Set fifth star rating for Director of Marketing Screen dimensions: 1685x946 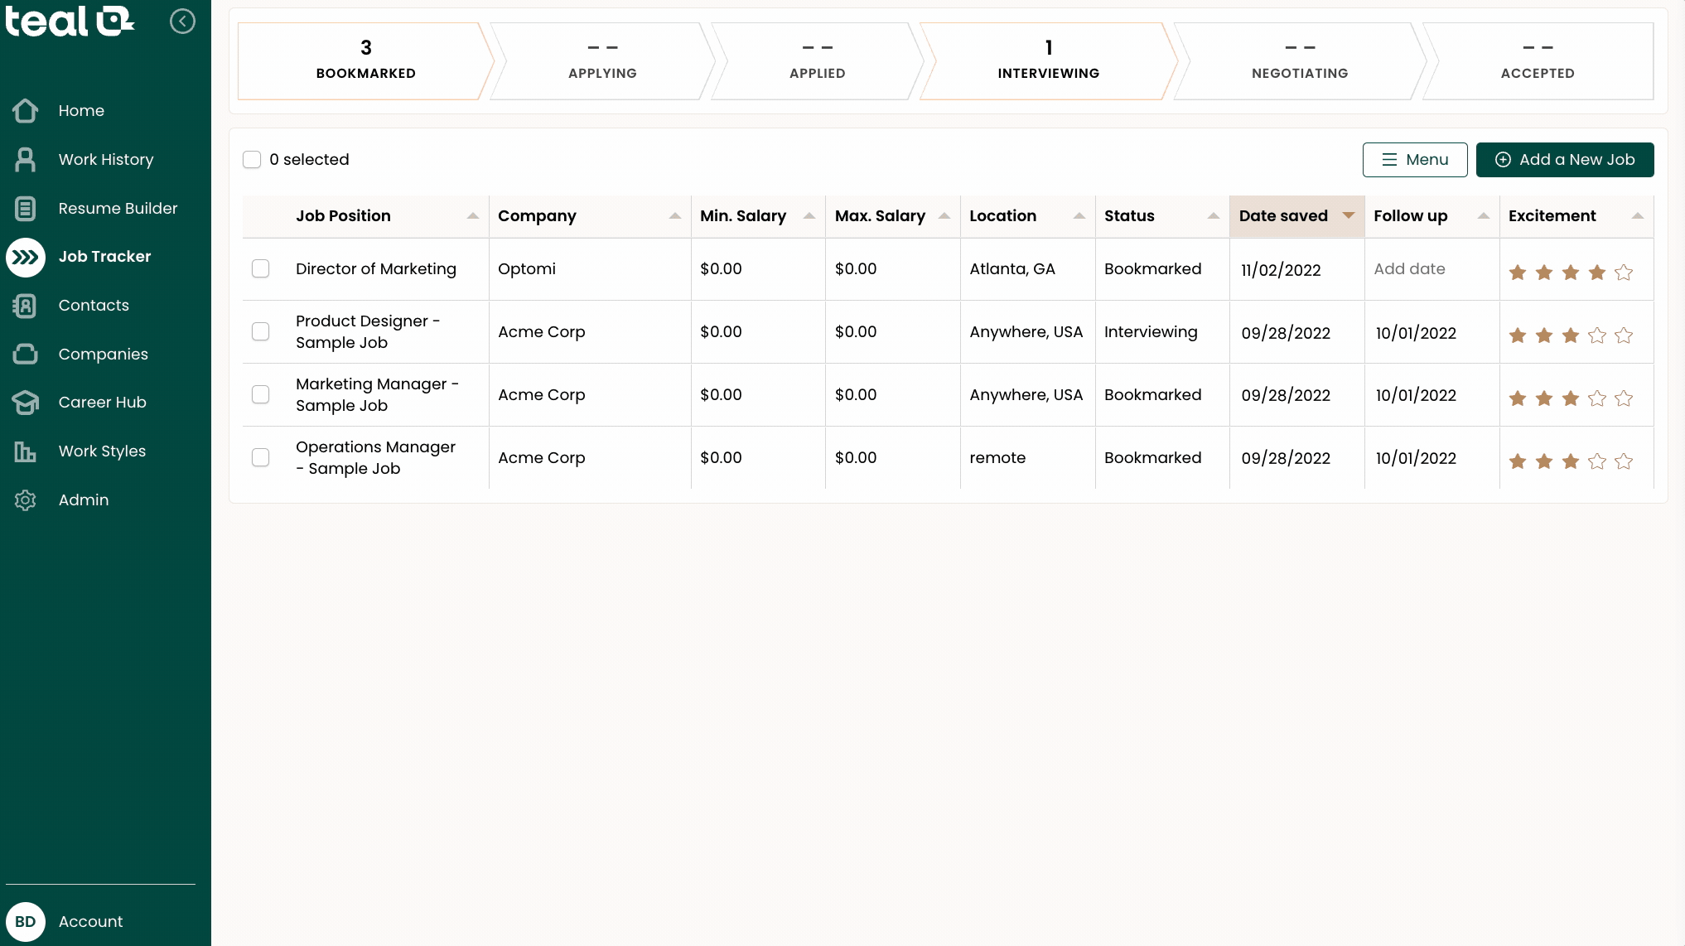1624,273
